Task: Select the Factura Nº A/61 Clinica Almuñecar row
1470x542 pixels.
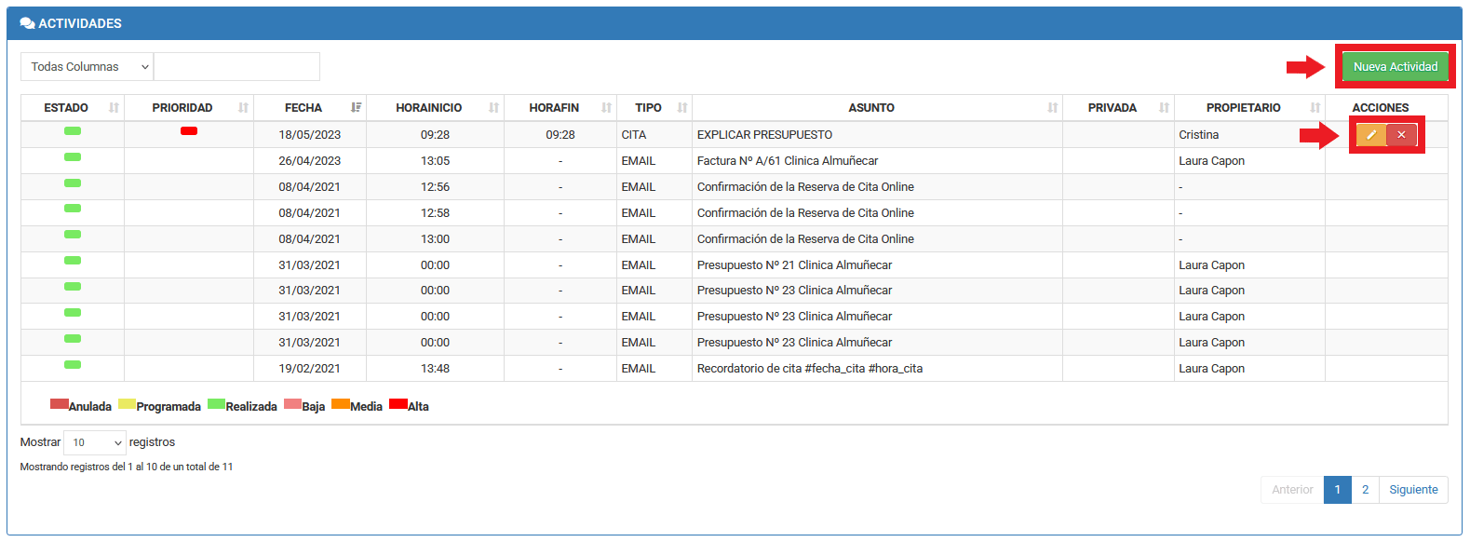Action: pos(734,161)
